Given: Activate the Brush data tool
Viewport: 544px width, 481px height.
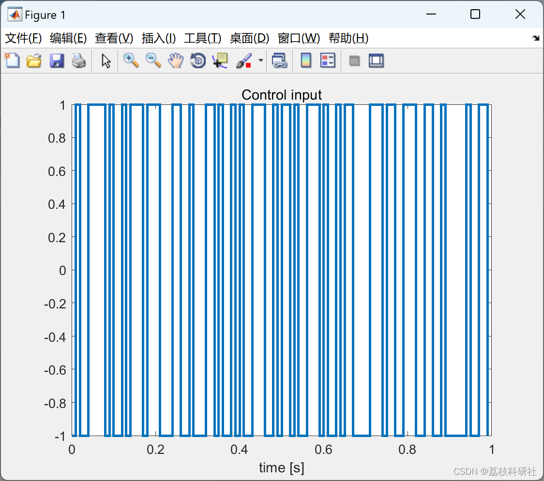Looking at the screenshot, I should (x=244, y=60).
